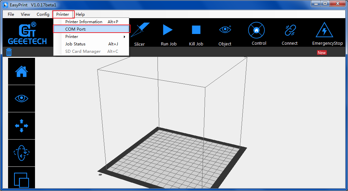This screenshot has height=191, width=348.
Task: Open Job Status from the menu
Action: [75, 44]
